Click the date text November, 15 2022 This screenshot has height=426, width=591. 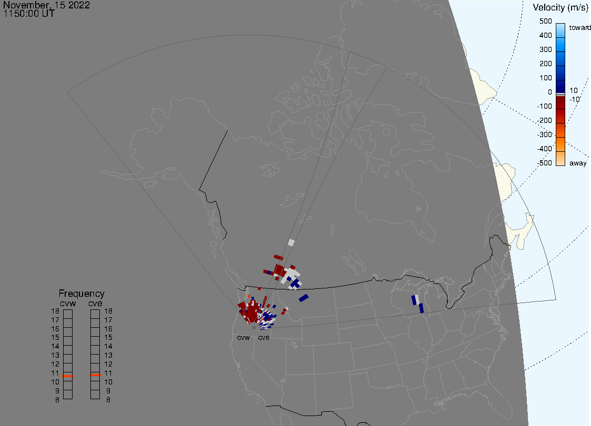tap(46, 5)
